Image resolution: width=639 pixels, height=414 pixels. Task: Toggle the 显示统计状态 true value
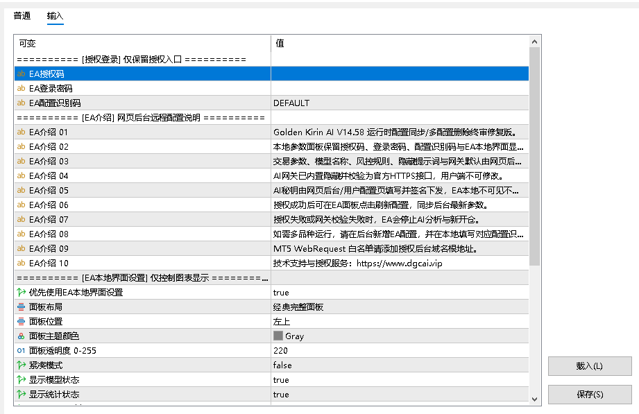(400, 395)
